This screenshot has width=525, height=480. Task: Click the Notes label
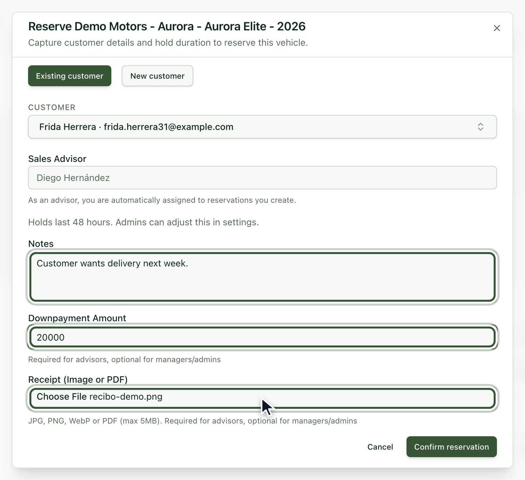pyautogui.click(x=41, y=244)
